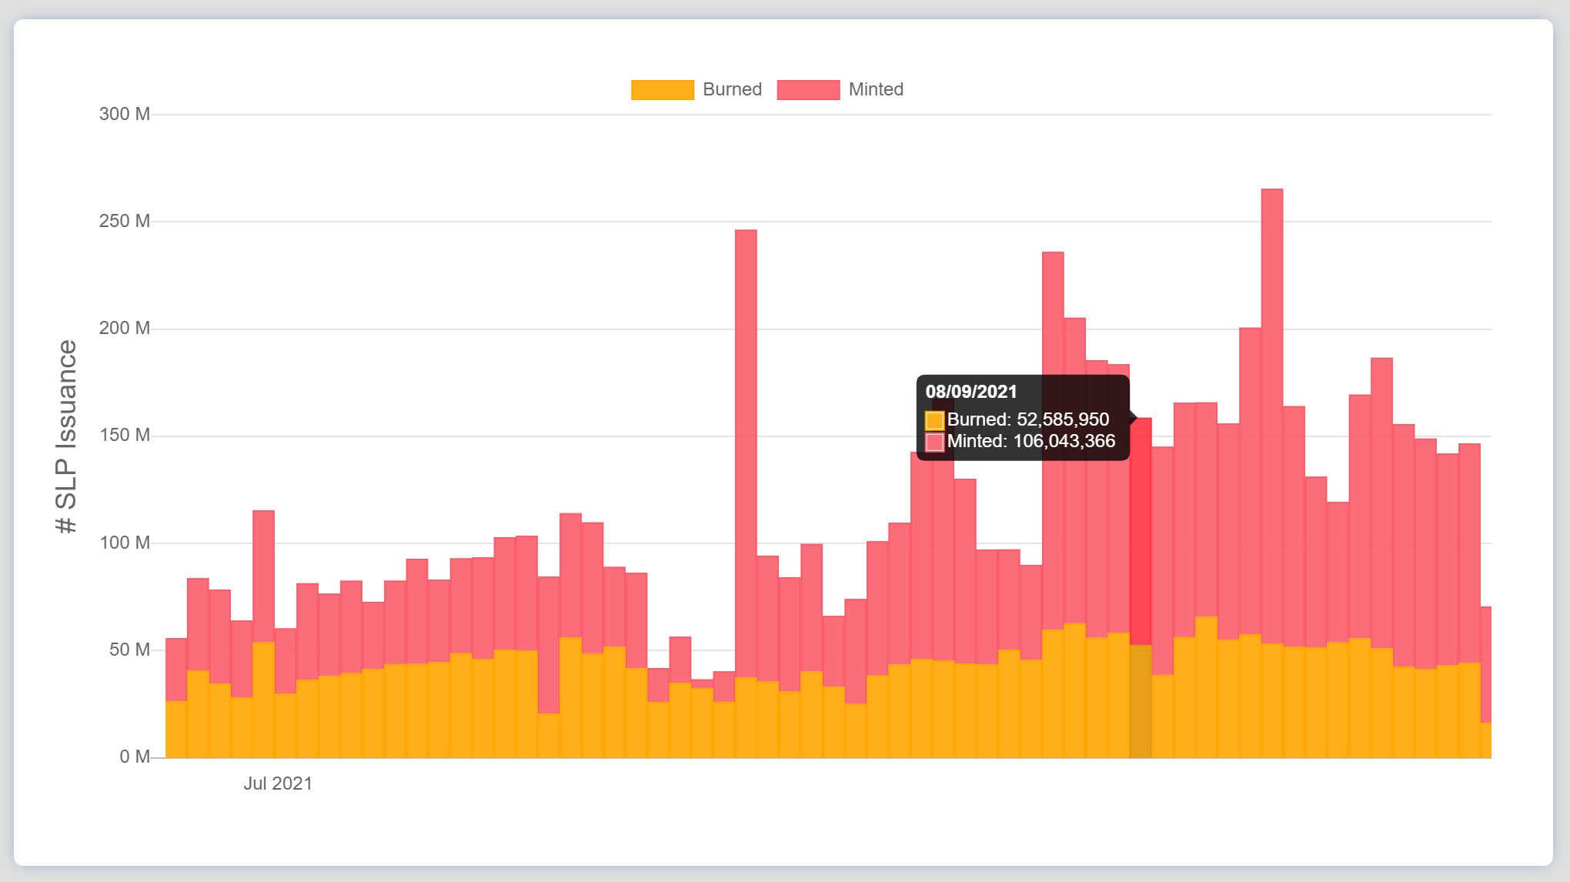Click the Minted legend label

click(x=876, y=90)
